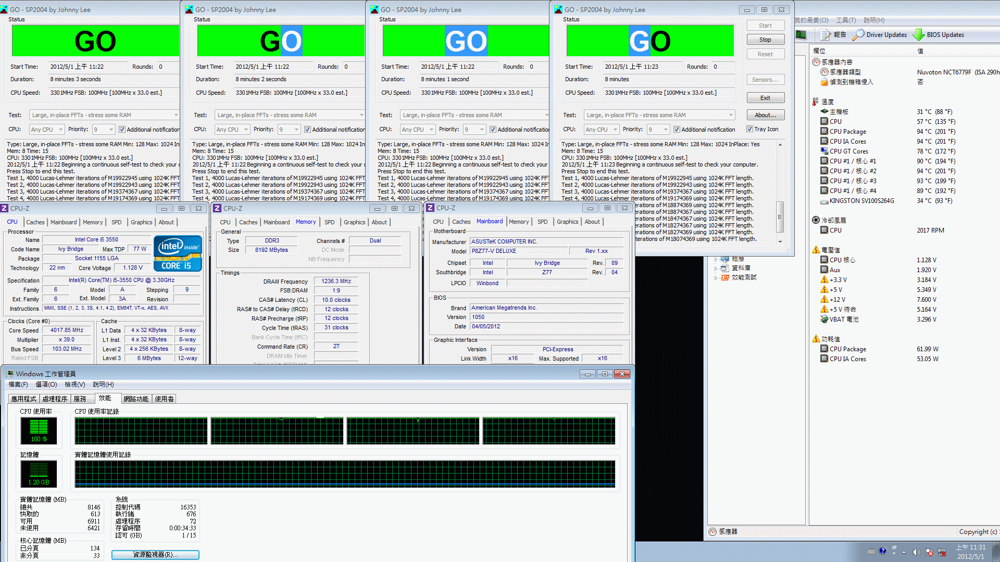Open the Any CPU dropdown in the 8 minutes 1 second window
The width and height of the screenshot is (1000, 562).
coord(417,130)
